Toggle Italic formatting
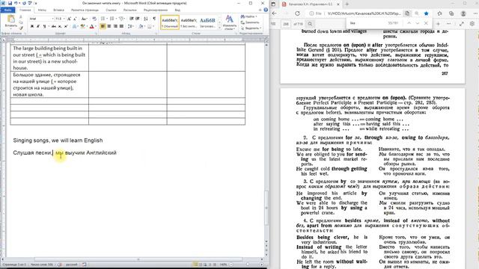 (38, 27)
